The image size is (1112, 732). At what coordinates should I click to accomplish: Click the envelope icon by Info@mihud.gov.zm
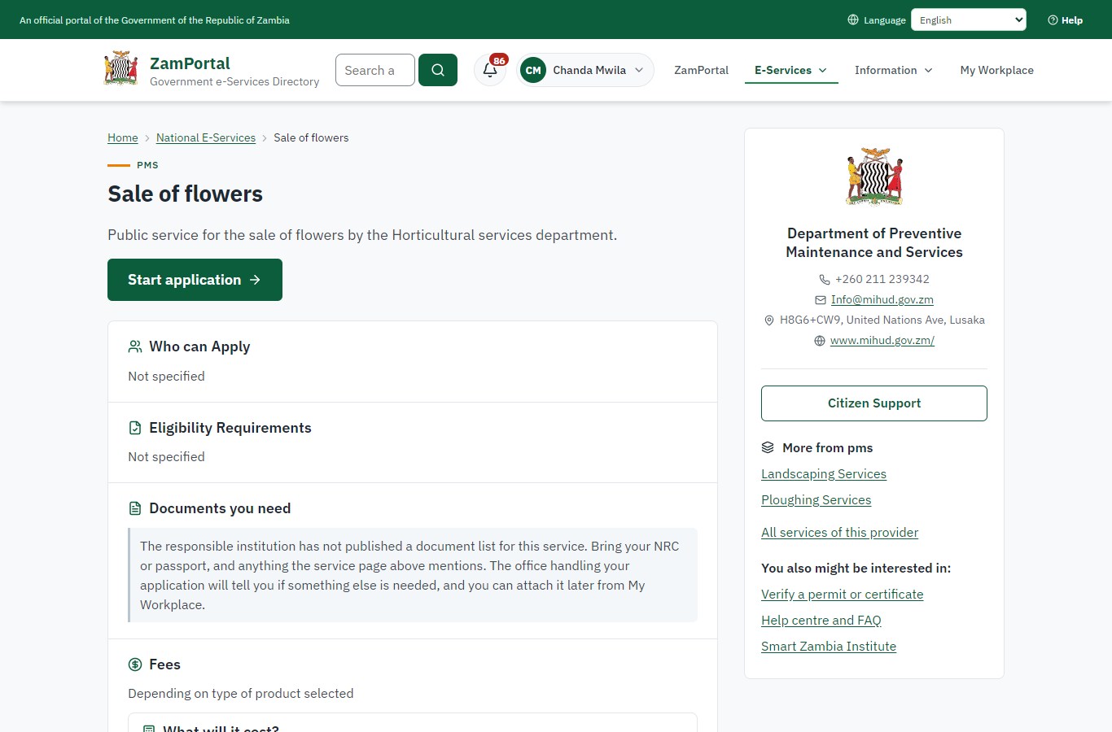[821, 300]
